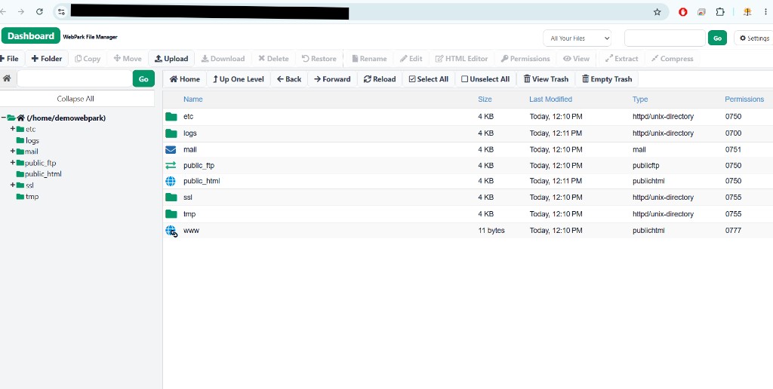This screenshot has height=389, width=773.
Task: Expand the public_ftp tree node
Action: (x=12, y=163)
